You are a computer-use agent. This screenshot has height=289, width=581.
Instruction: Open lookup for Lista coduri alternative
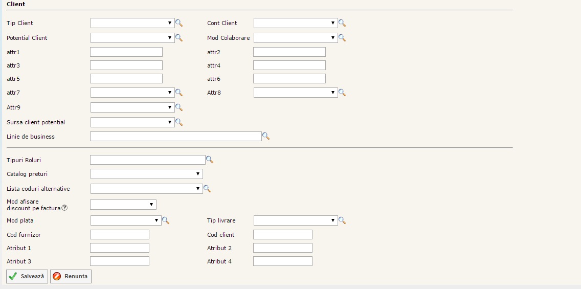click(x=207, y=189)
